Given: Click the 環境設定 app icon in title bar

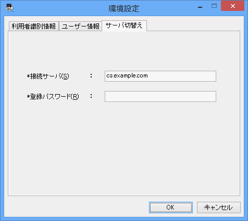Looking at the screenshot, I should click(9, 8).
